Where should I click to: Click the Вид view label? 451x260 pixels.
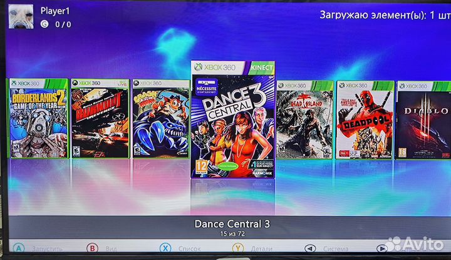tap(111, 249)
